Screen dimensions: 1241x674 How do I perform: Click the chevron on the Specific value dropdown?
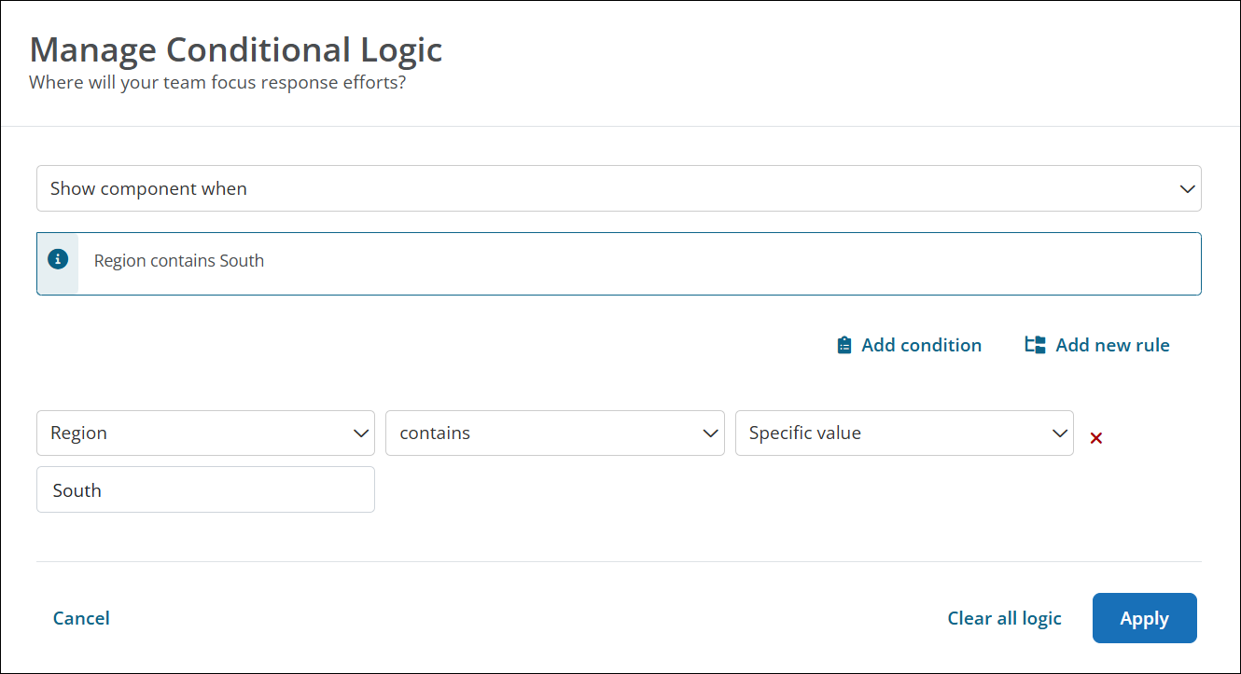pyautogui.click(x=1059, y=433)
